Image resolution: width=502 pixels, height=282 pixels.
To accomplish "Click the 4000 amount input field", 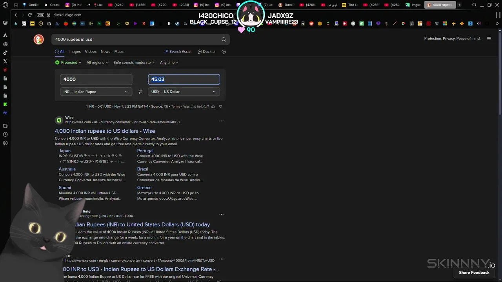I will (x=96, y=80).
